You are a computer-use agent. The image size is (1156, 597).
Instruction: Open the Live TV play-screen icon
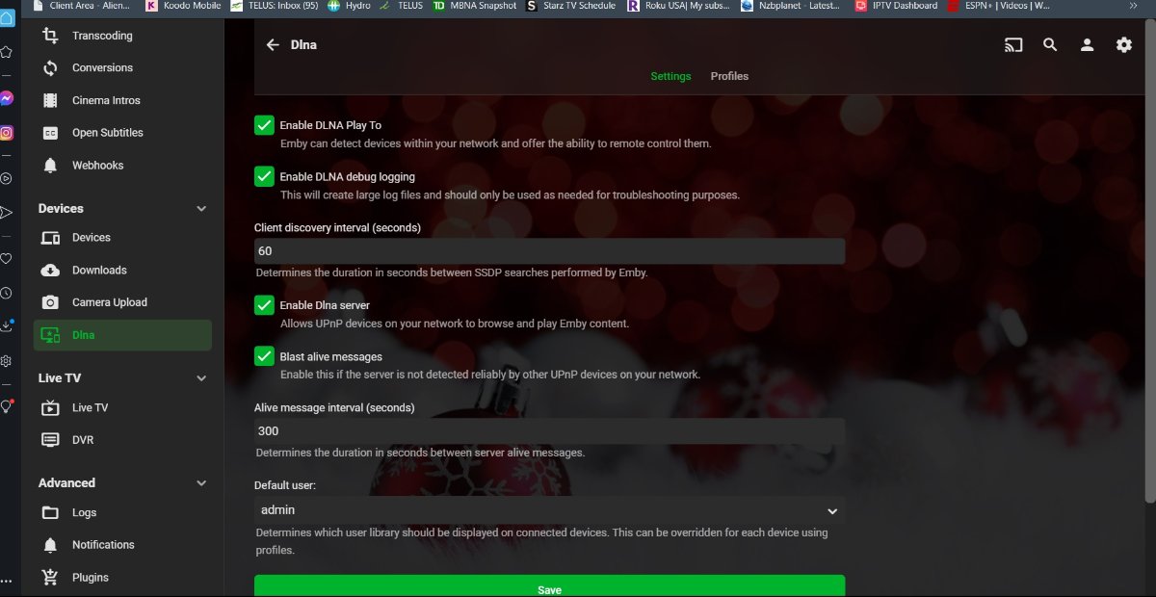point(51,408)
